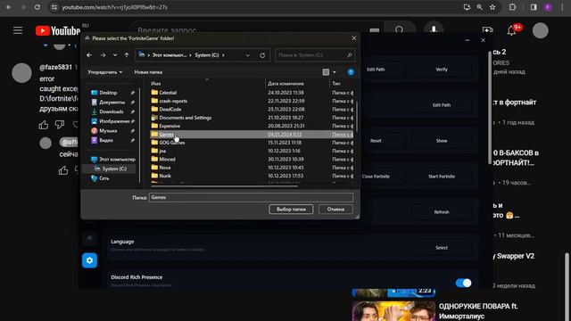Image resolution: width=571 pixels, height=321 pixels.
Task: Open ОДНОРУКИЕ ПОВАРА video thumbnail
Action: [393, 311]
